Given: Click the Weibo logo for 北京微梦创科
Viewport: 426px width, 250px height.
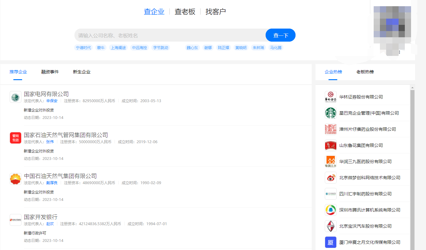Looking at the screenshot, I should (331, 178).
